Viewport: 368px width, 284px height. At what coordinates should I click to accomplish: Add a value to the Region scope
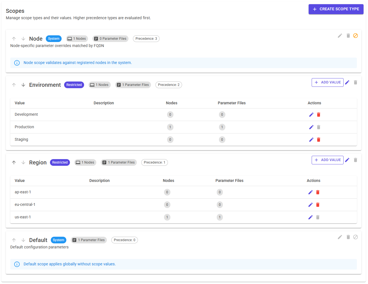pos(327,160)
